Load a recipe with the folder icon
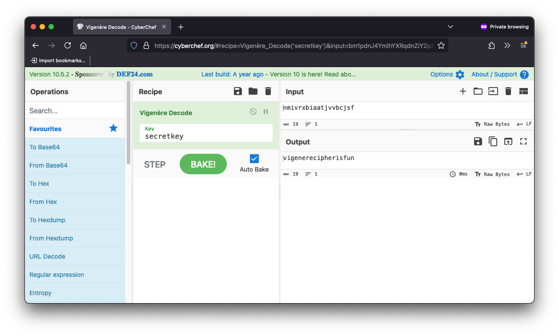The image size is (559, 336). point(253,92)
